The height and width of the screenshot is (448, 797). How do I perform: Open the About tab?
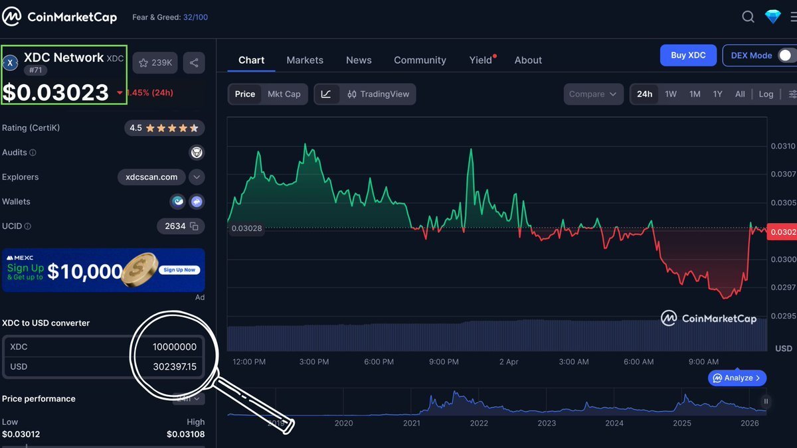point(528,60)
